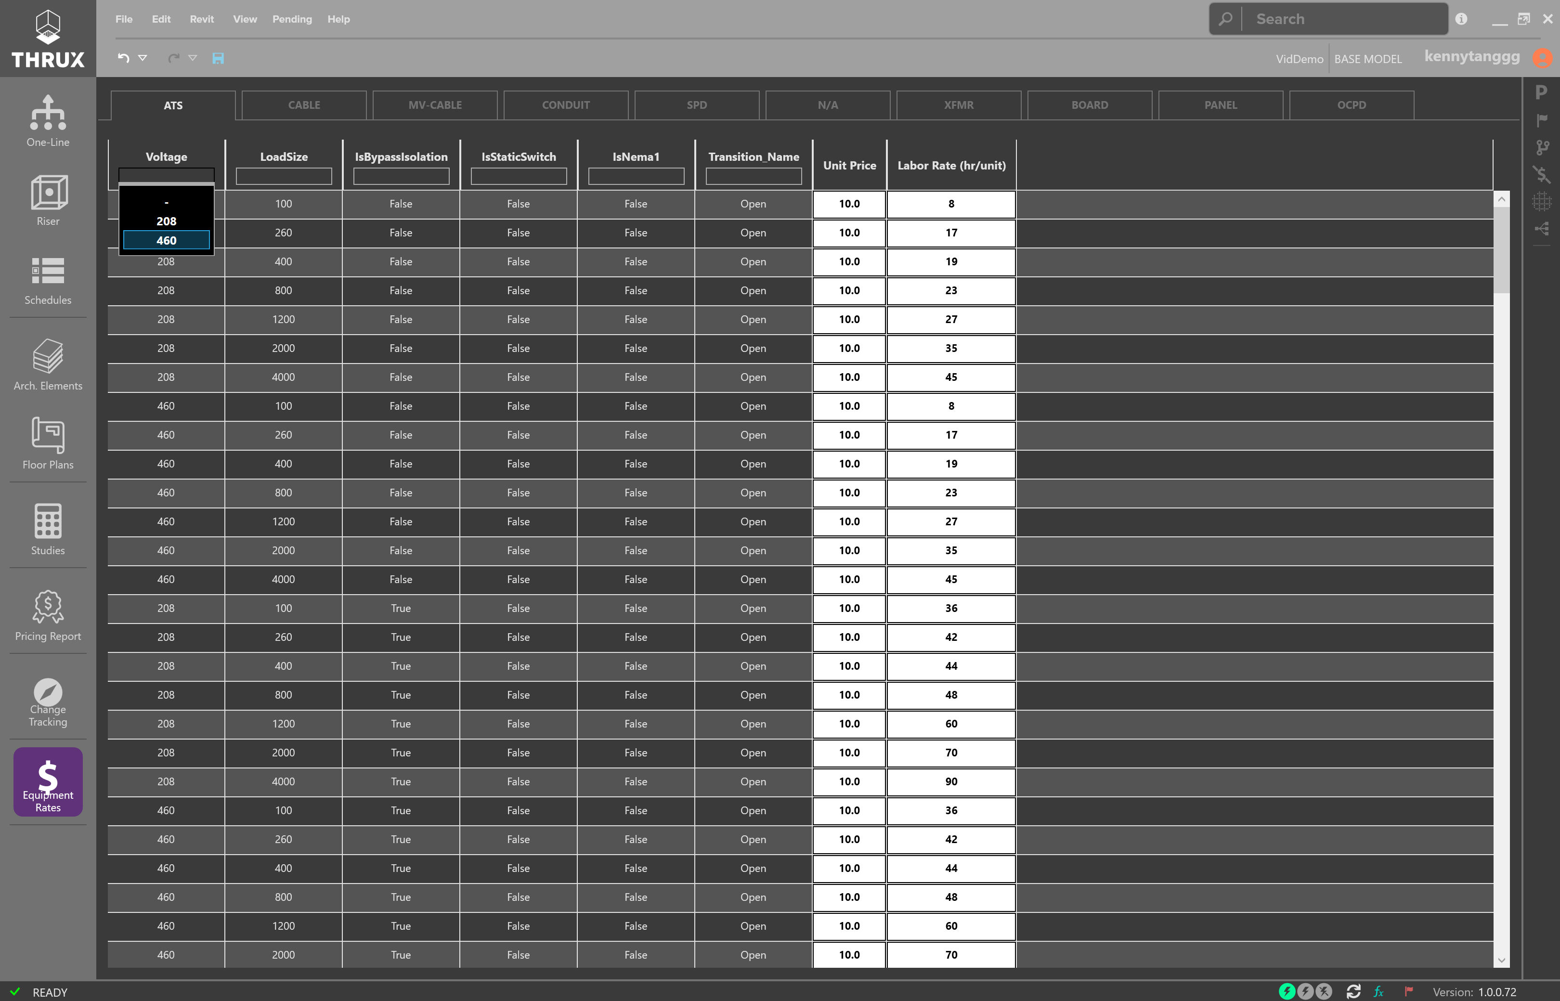This screenshot has width=1560, height=1001.
Task: Save using the blue disk icon
Action: coord(218,59)
